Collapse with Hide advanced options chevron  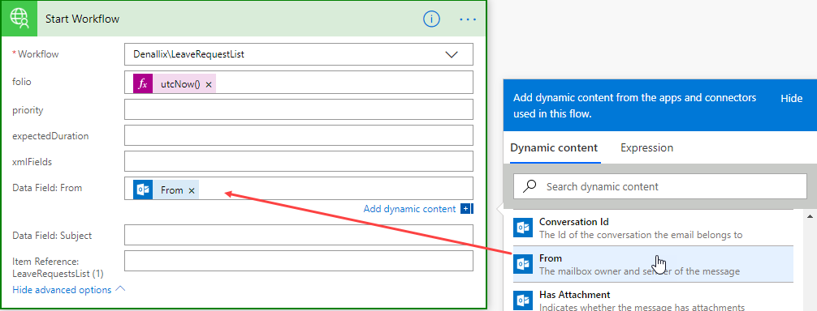pyautogui.click(x=120, y=288)
